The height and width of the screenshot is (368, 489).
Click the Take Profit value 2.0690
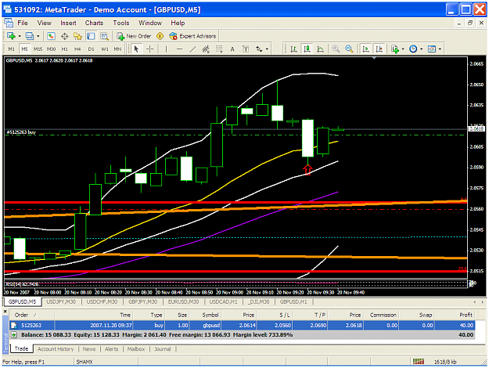[318, 326]
